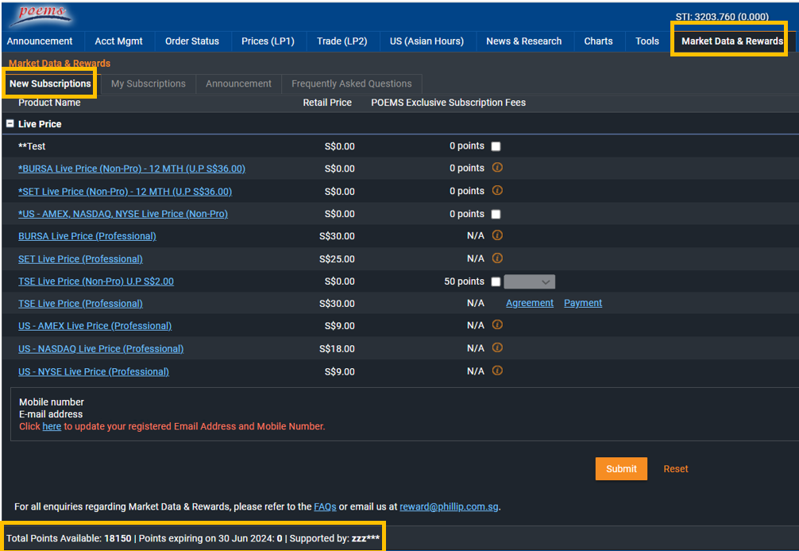Click info icon for SET Live Price (Non-Pro)
This screenshot has height=551, width=799.
(497, 191)
